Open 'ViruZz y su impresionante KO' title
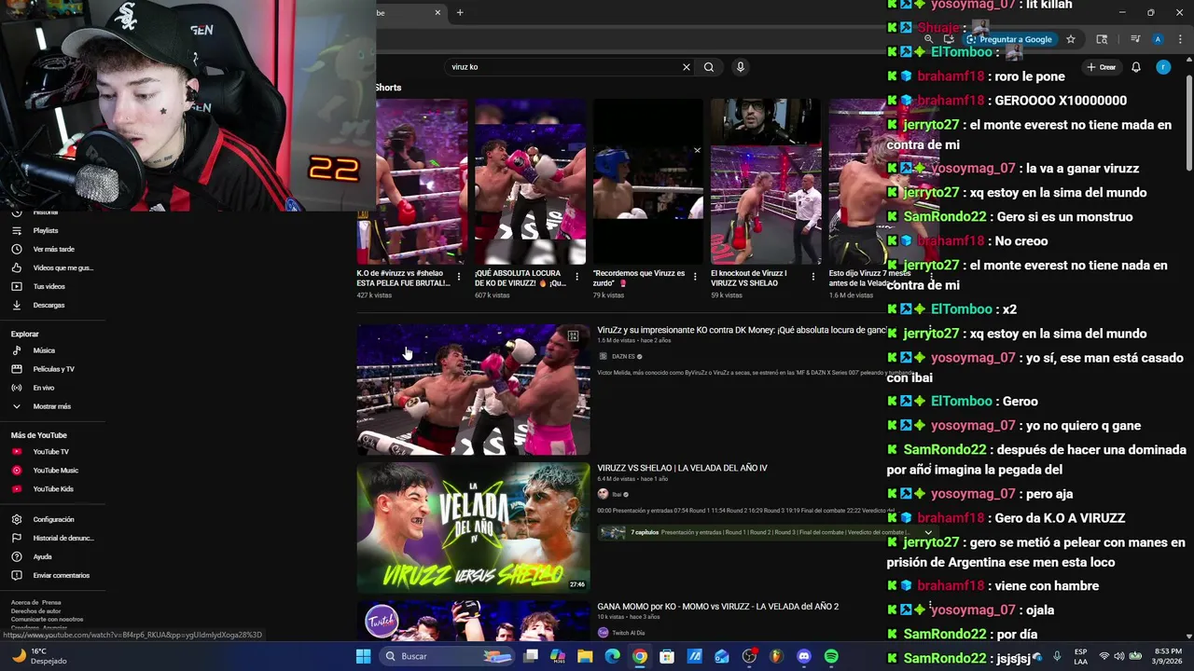 (742, 330)
